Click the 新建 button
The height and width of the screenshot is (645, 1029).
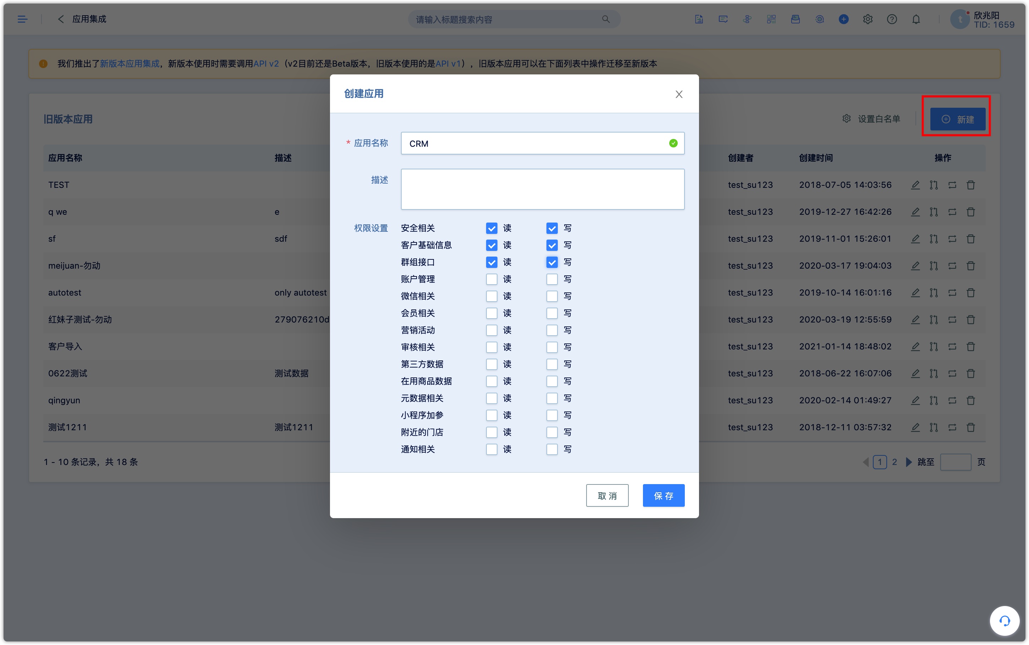(x=958, y=119)
